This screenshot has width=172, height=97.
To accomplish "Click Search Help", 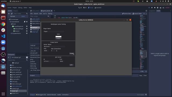I will coord(137,13).
